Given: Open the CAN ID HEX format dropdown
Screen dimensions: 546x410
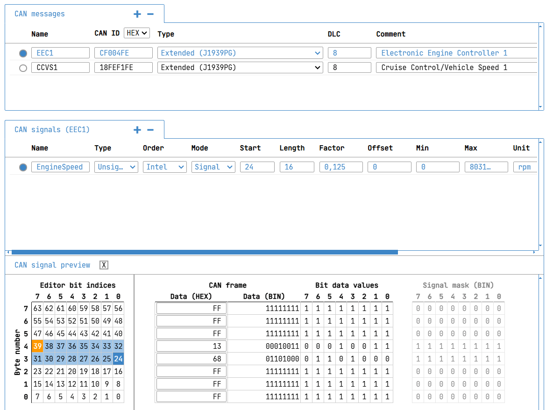Looking at the screenshot, I should coord(136,33).
